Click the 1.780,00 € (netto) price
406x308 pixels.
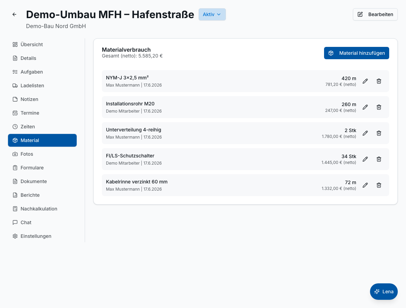coord(339,137)
